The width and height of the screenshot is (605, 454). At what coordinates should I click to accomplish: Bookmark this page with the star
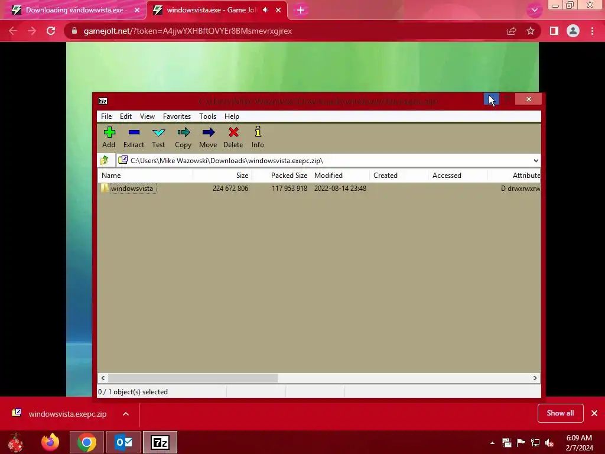click(531, 31)
